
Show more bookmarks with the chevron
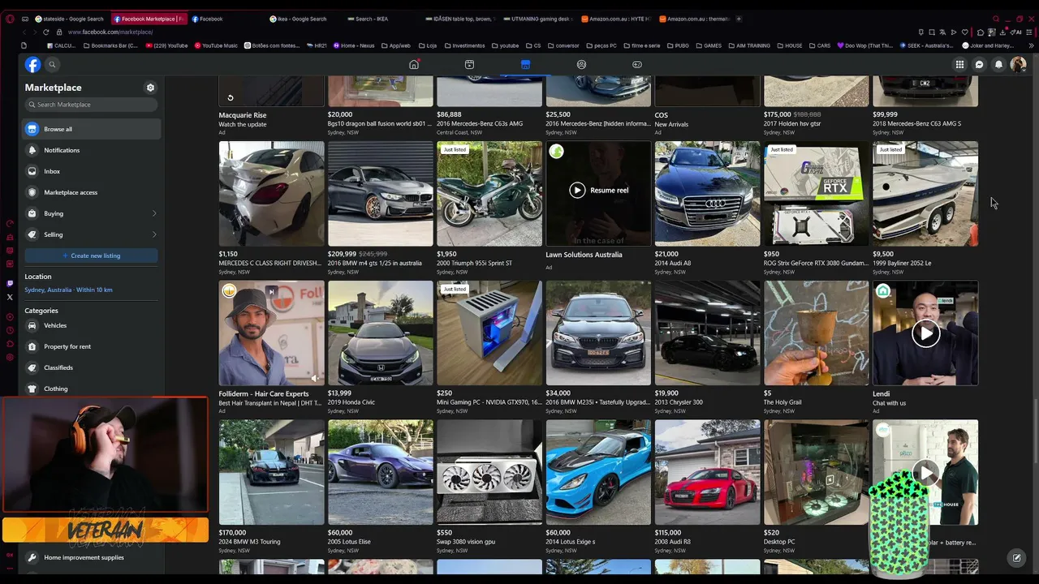point(1032,46)
